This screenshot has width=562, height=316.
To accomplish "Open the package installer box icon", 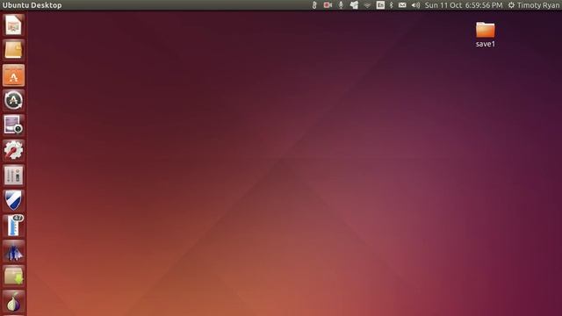I will 14,276.
